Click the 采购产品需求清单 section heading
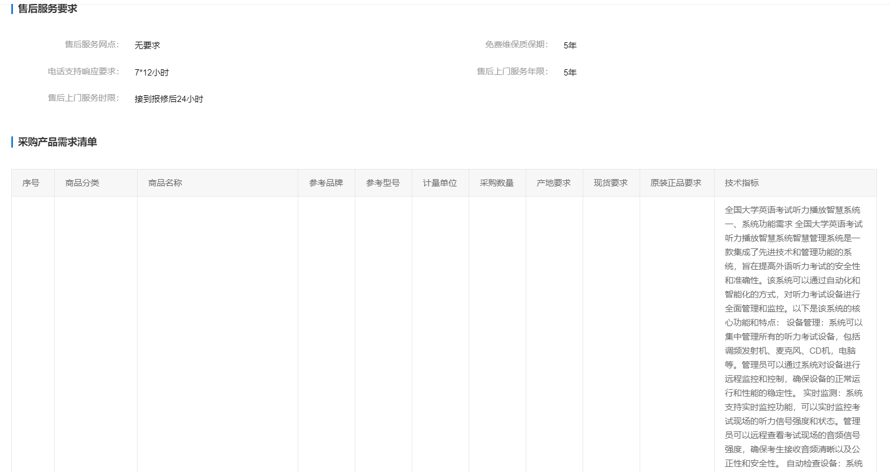The width and height of the screenshot is (890, 472). [x=57, y=142]
